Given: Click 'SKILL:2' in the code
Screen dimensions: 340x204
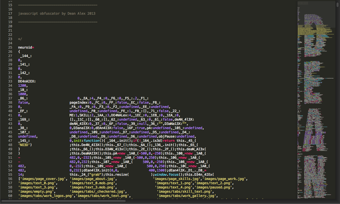Looking at the screenshot, I should click(86, 115).
